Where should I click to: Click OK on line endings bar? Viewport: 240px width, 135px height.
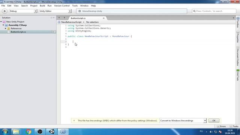(214, 121)
